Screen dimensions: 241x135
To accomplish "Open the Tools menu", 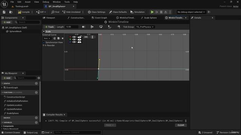I will tap(67, 2).
